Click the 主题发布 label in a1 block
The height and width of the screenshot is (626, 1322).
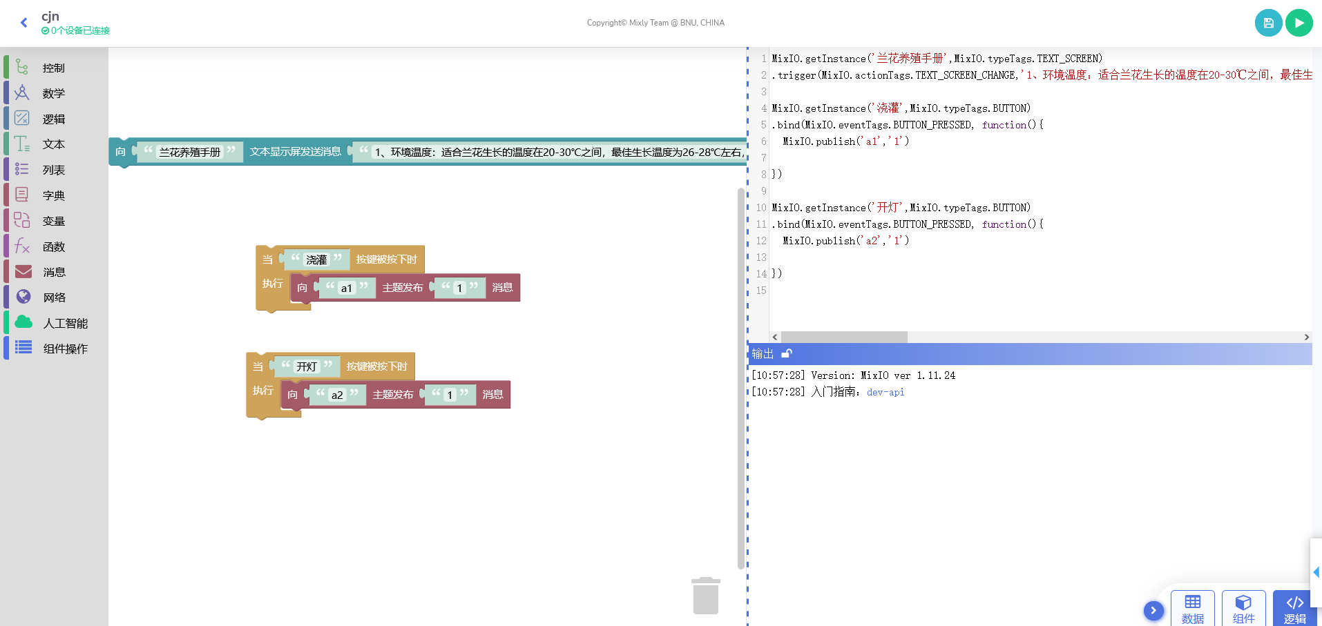(402, 288)
